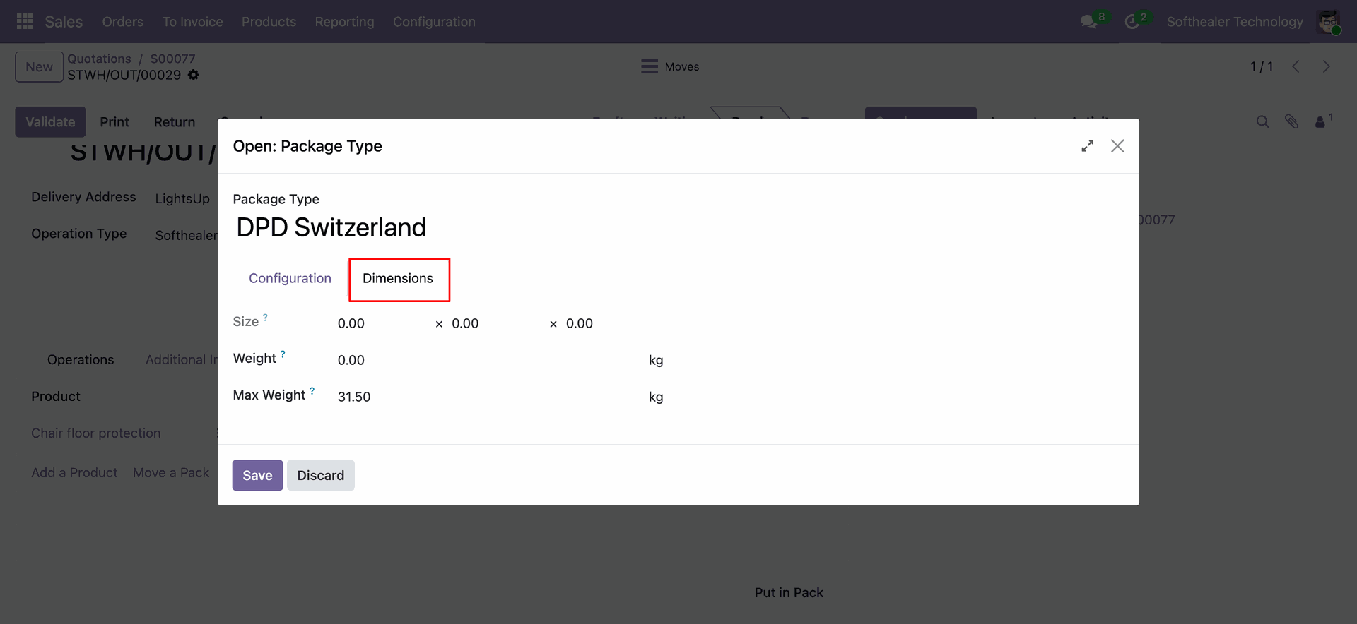Viewport: 1357px width, 624px height.
Task: Open the Quotations breadcrumb link
Action: [x=100, y=59]
